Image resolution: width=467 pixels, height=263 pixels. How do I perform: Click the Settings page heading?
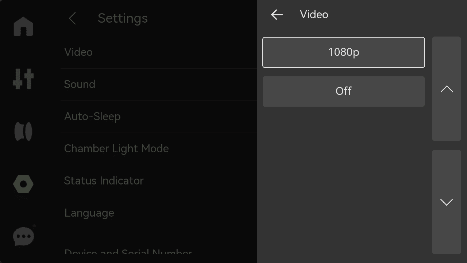tap(123, 18)
